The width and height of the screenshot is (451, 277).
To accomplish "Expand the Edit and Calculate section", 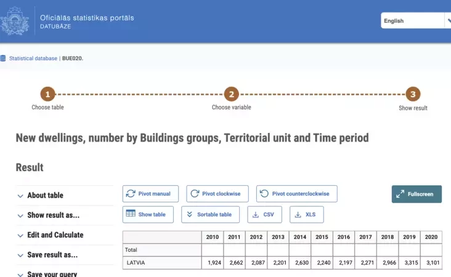I will [x=56, y=235].
